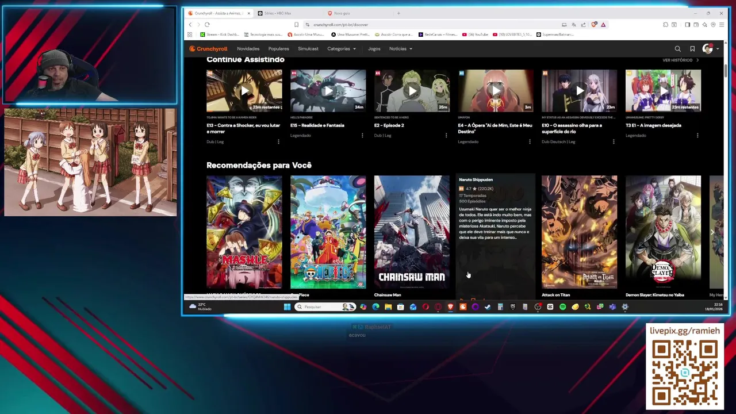Open options menu for T3 E1 A imagem desejada

tap(697, 135)
